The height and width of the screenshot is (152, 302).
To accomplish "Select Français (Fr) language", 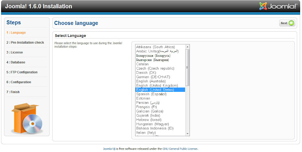I will pos(160,107).
